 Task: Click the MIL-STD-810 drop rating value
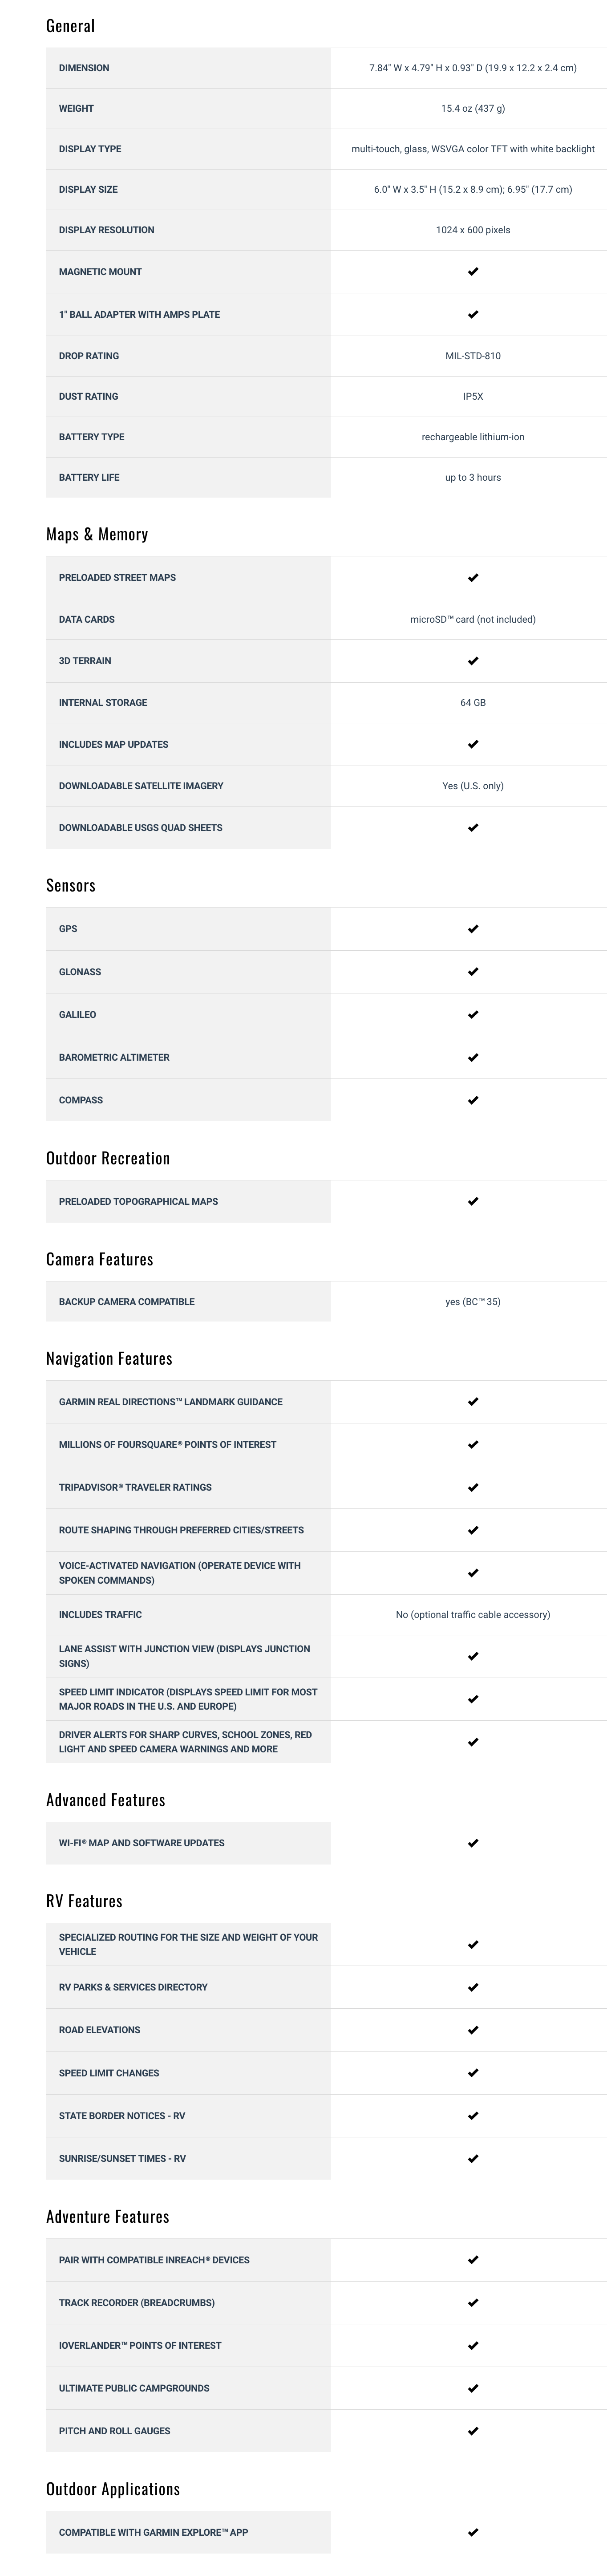(x=473, y=356)
